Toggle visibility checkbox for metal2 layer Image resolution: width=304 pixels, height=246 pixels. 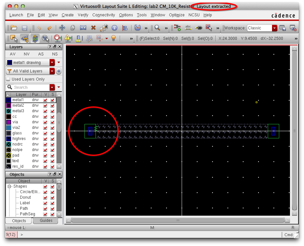[x=45, y=105]
